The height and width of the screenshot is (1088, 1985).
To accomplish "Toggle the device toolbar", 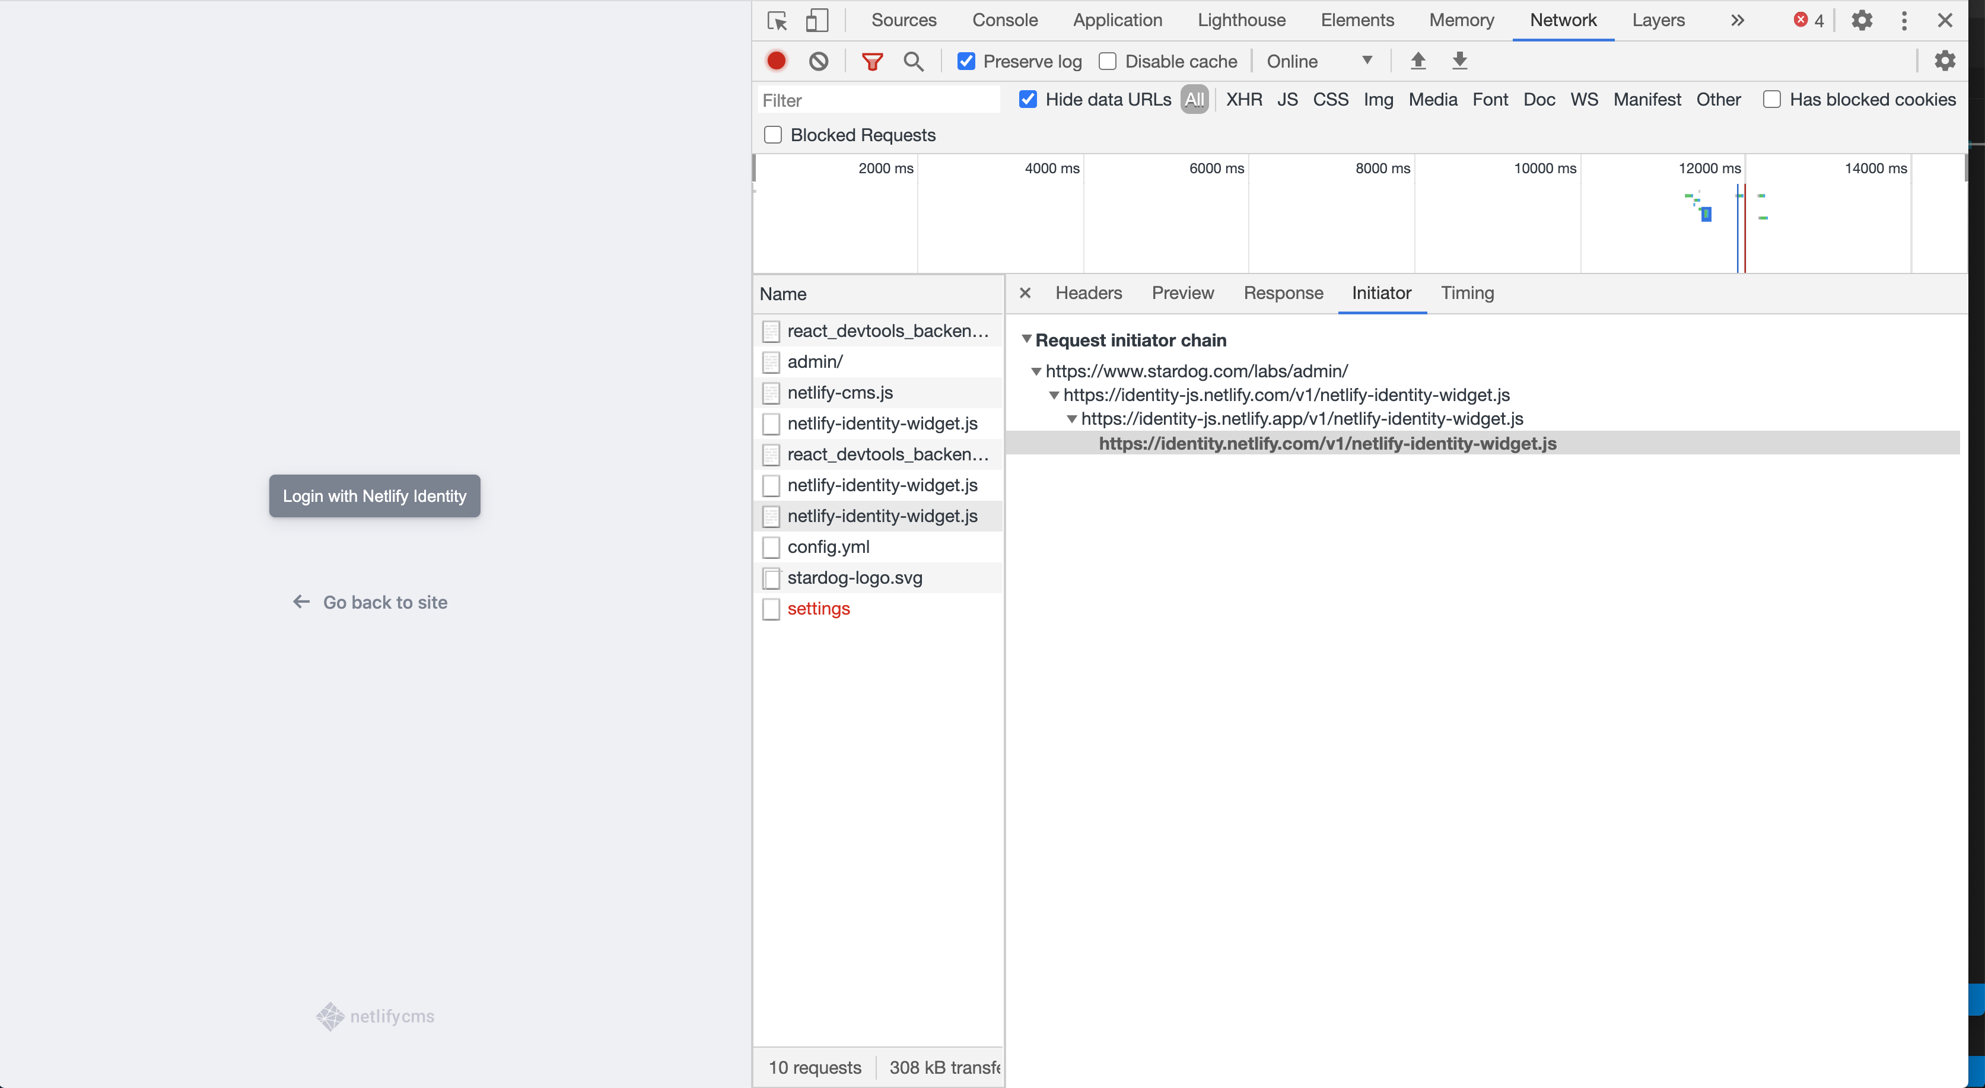I will 817,20.
